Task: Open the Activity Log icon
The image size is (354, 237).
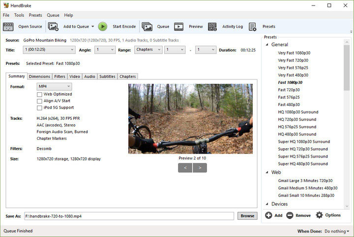Action: click(x=212, y=26)
